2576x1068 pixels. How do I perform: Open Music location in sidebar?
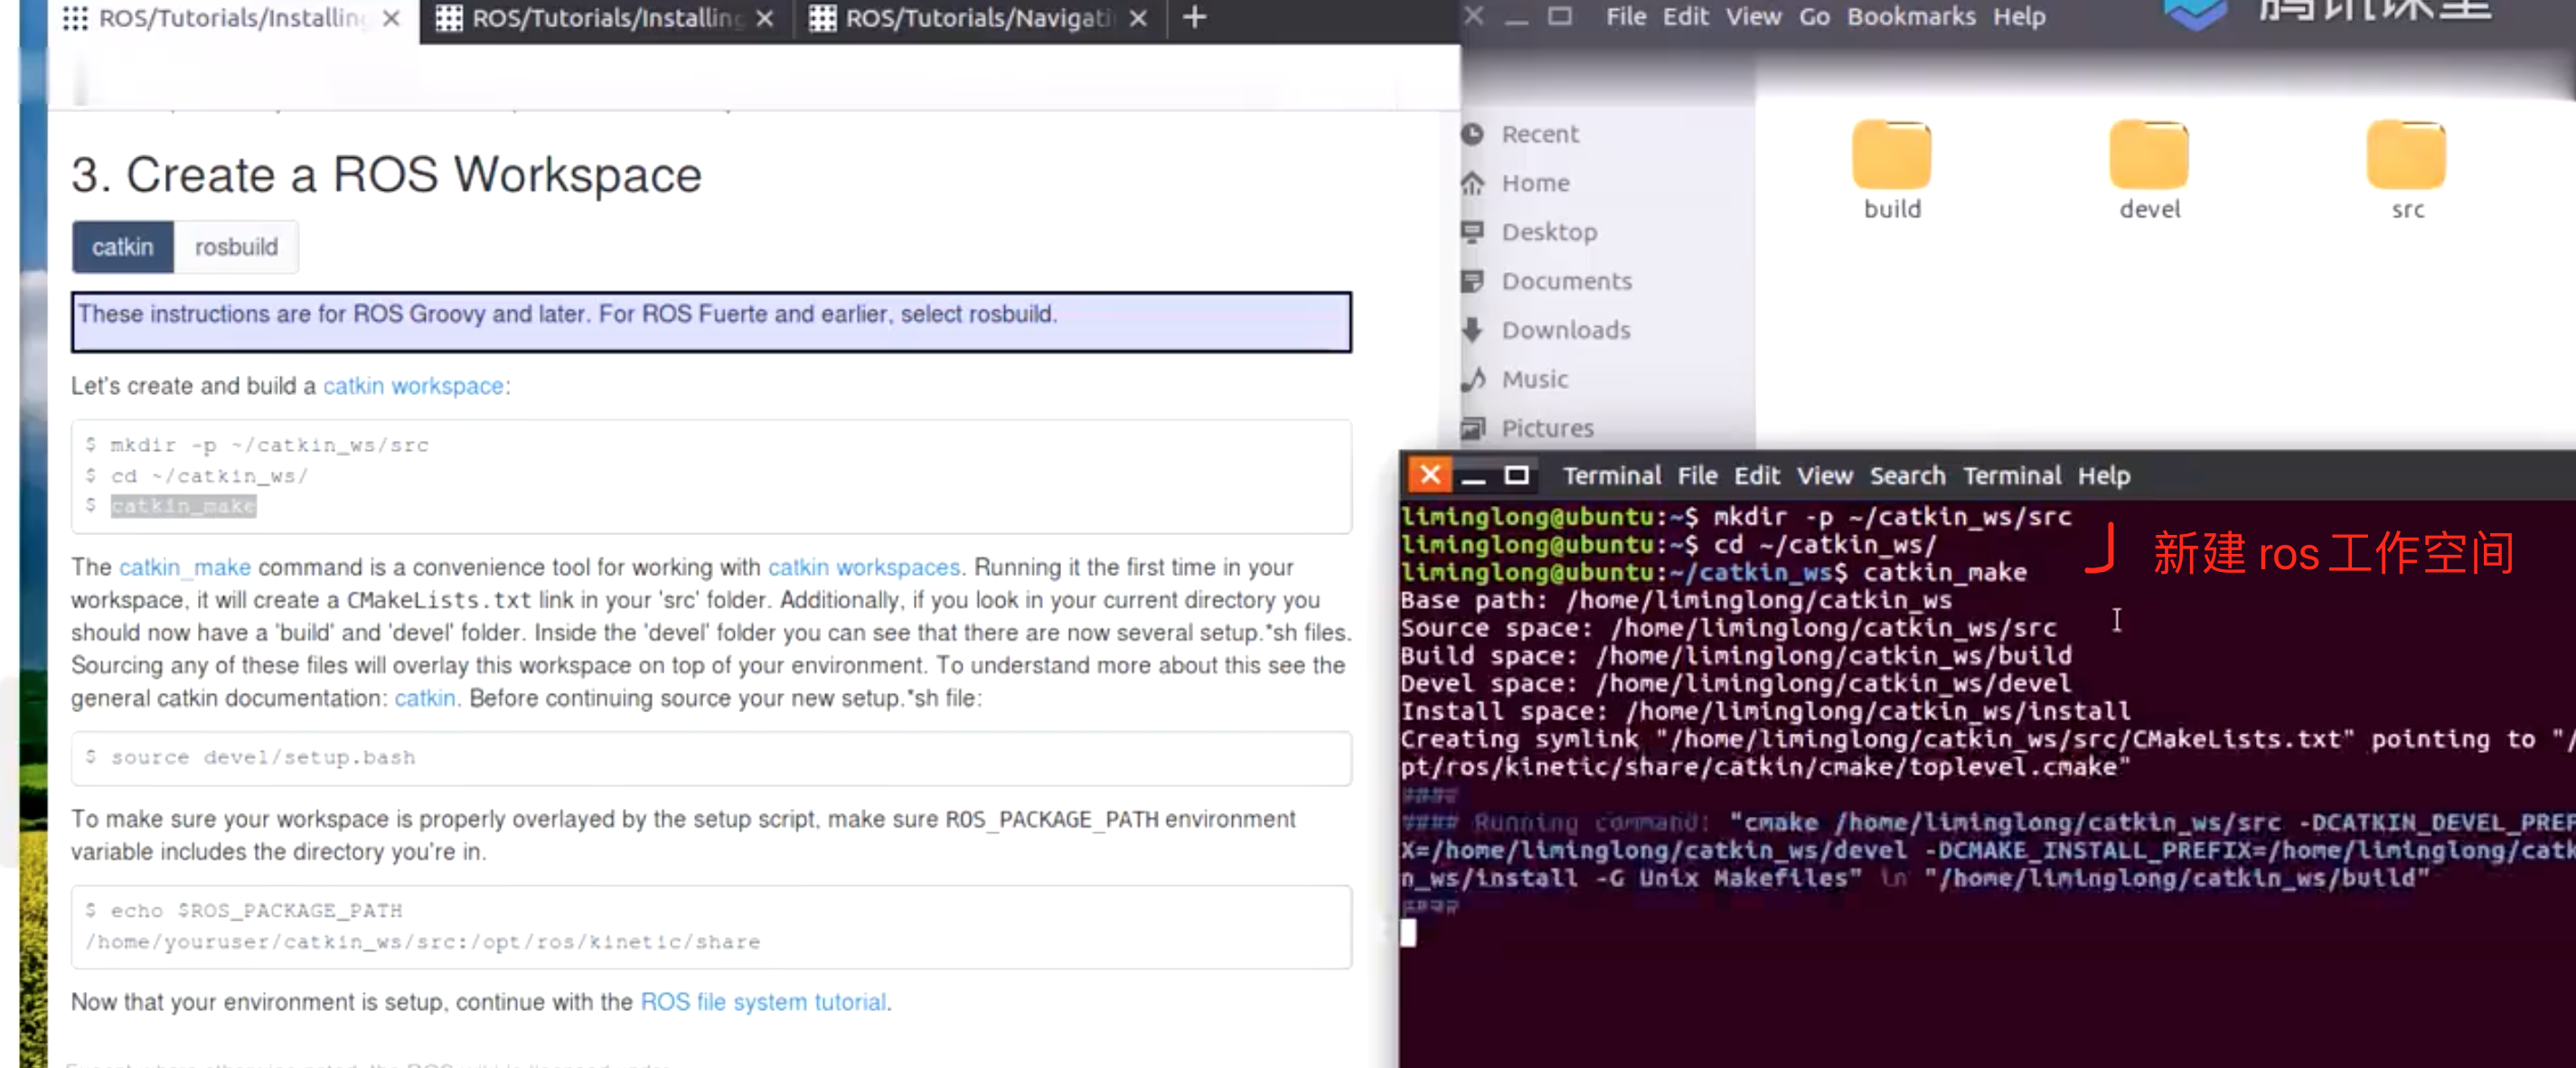(x=1534, y=379)
